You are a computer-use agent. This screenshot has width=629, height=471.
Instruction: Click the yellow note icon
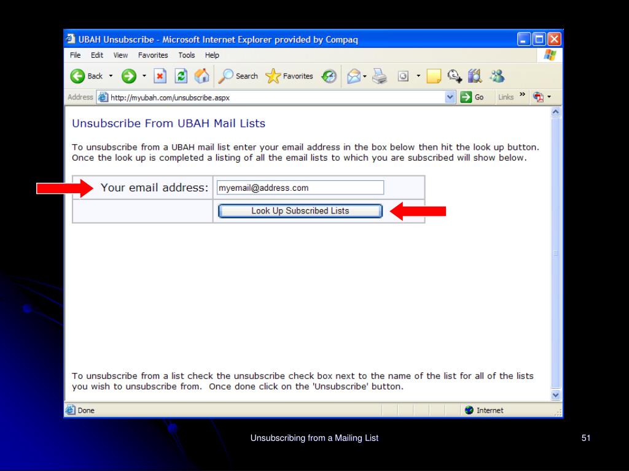pyautogui.click(x=434, y=76)
